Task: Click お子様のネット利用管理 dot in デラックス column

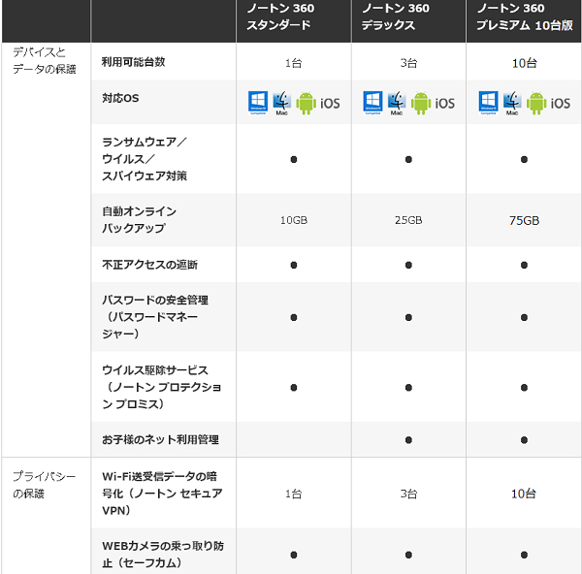Action: tap(408, 440)
